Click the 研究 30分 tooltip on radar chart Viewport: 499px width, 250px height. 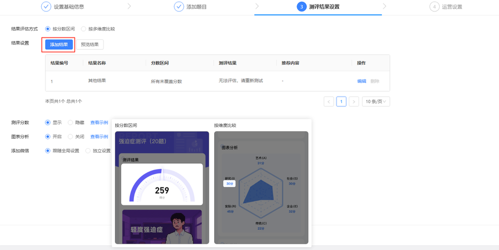pos(229,184)
